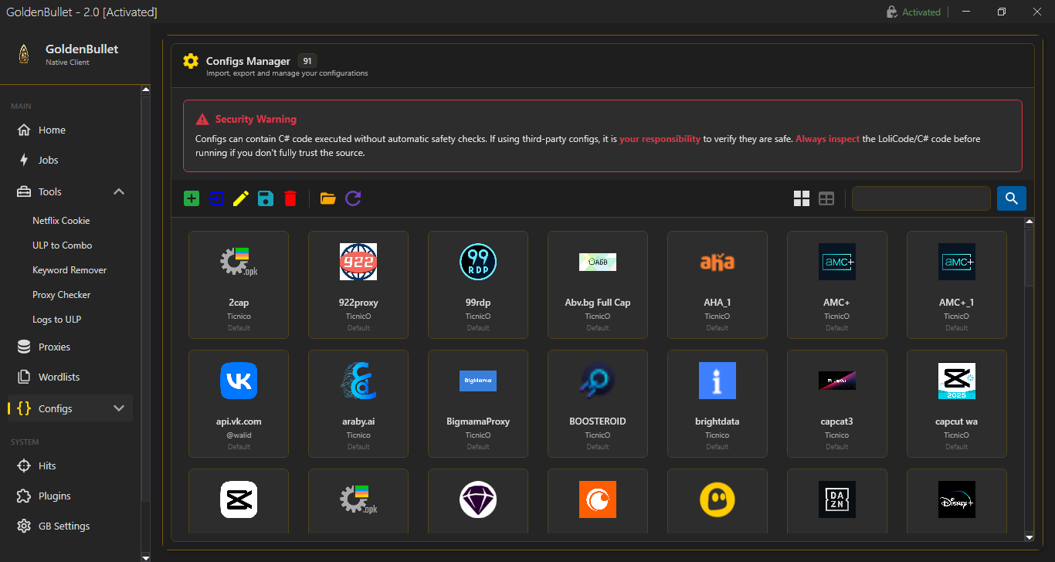Switch to the large grid tile view
This screenshot has width=1055, height=562.
pyautogui.click(x=802, y=198)
